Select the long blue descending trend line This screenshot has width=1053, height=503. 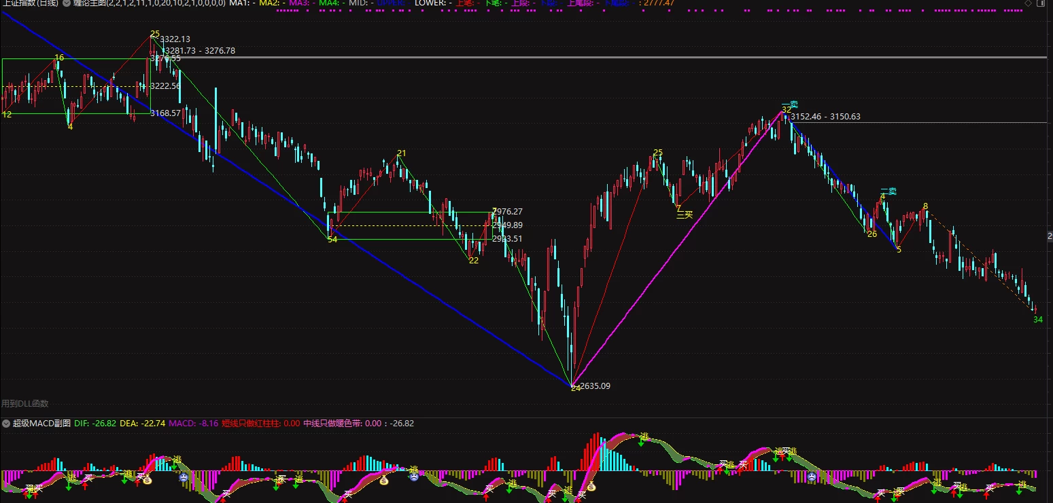coord(286,198)
